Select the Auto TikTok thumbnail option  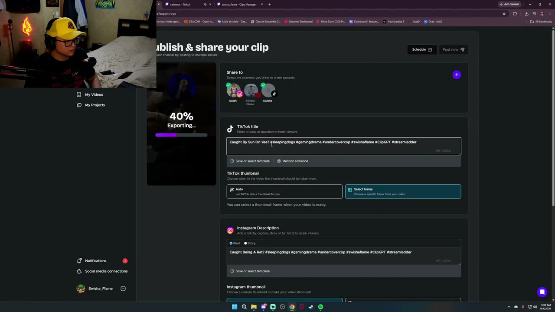tap(284, 192)
